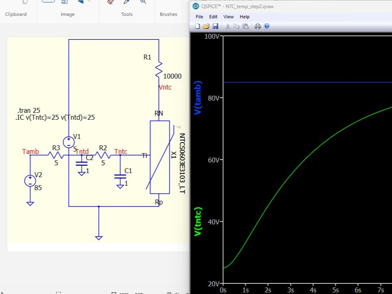The width and height of the screenshot is (392, 294).
Task: Click the Copy icon in QSPICE toolbar
Action: (237, 26)
